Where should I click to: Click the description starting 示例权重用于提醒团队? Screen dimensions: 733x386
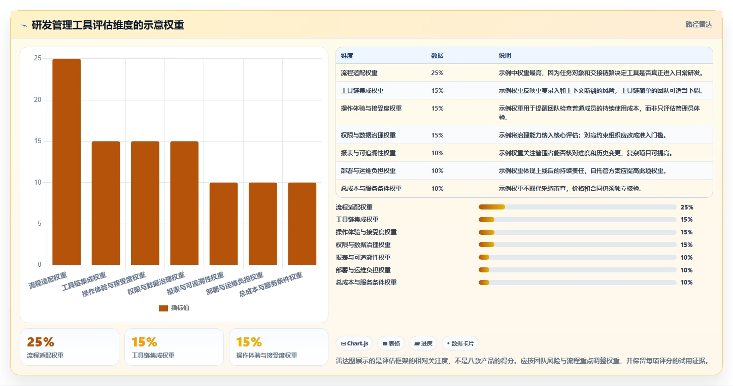coord(599,113)
